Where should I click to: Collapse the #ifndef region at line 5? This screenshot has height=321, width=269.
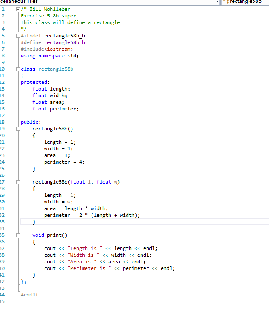click(18, 36)
